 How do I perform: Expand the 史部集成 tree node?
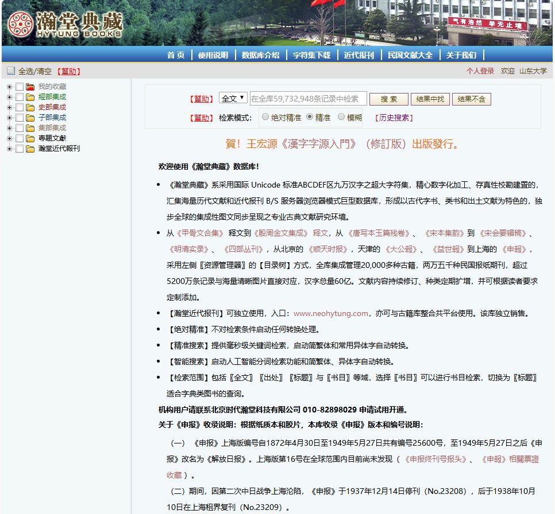(10, 107)
